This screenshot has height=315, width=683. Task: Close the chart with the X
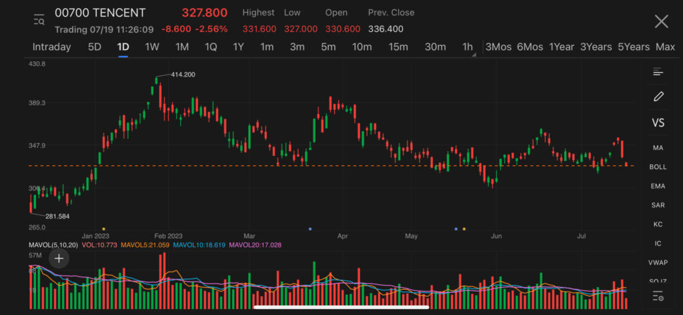[661, 21]
